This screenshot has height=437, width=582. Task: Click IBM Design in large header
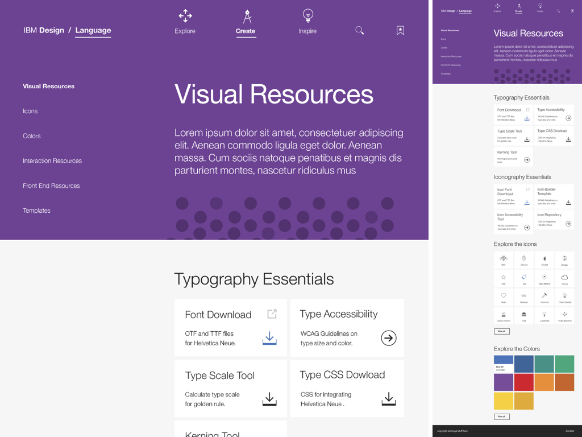(x=43, y=31)
